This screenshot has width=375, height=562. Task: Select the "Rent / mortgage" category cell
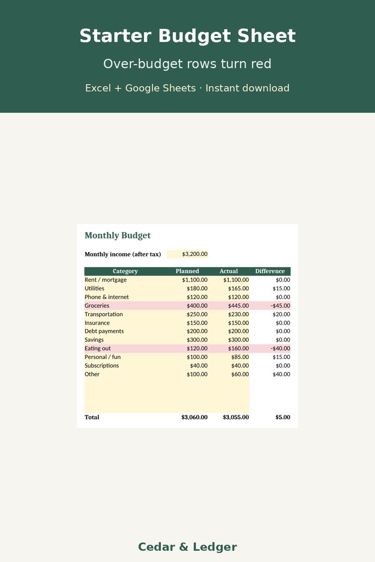pos(126,280)
